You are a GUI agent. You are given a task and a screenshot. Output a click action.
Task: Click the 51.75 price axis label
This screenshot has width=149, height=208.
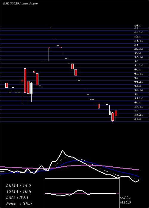click(139, 40)
